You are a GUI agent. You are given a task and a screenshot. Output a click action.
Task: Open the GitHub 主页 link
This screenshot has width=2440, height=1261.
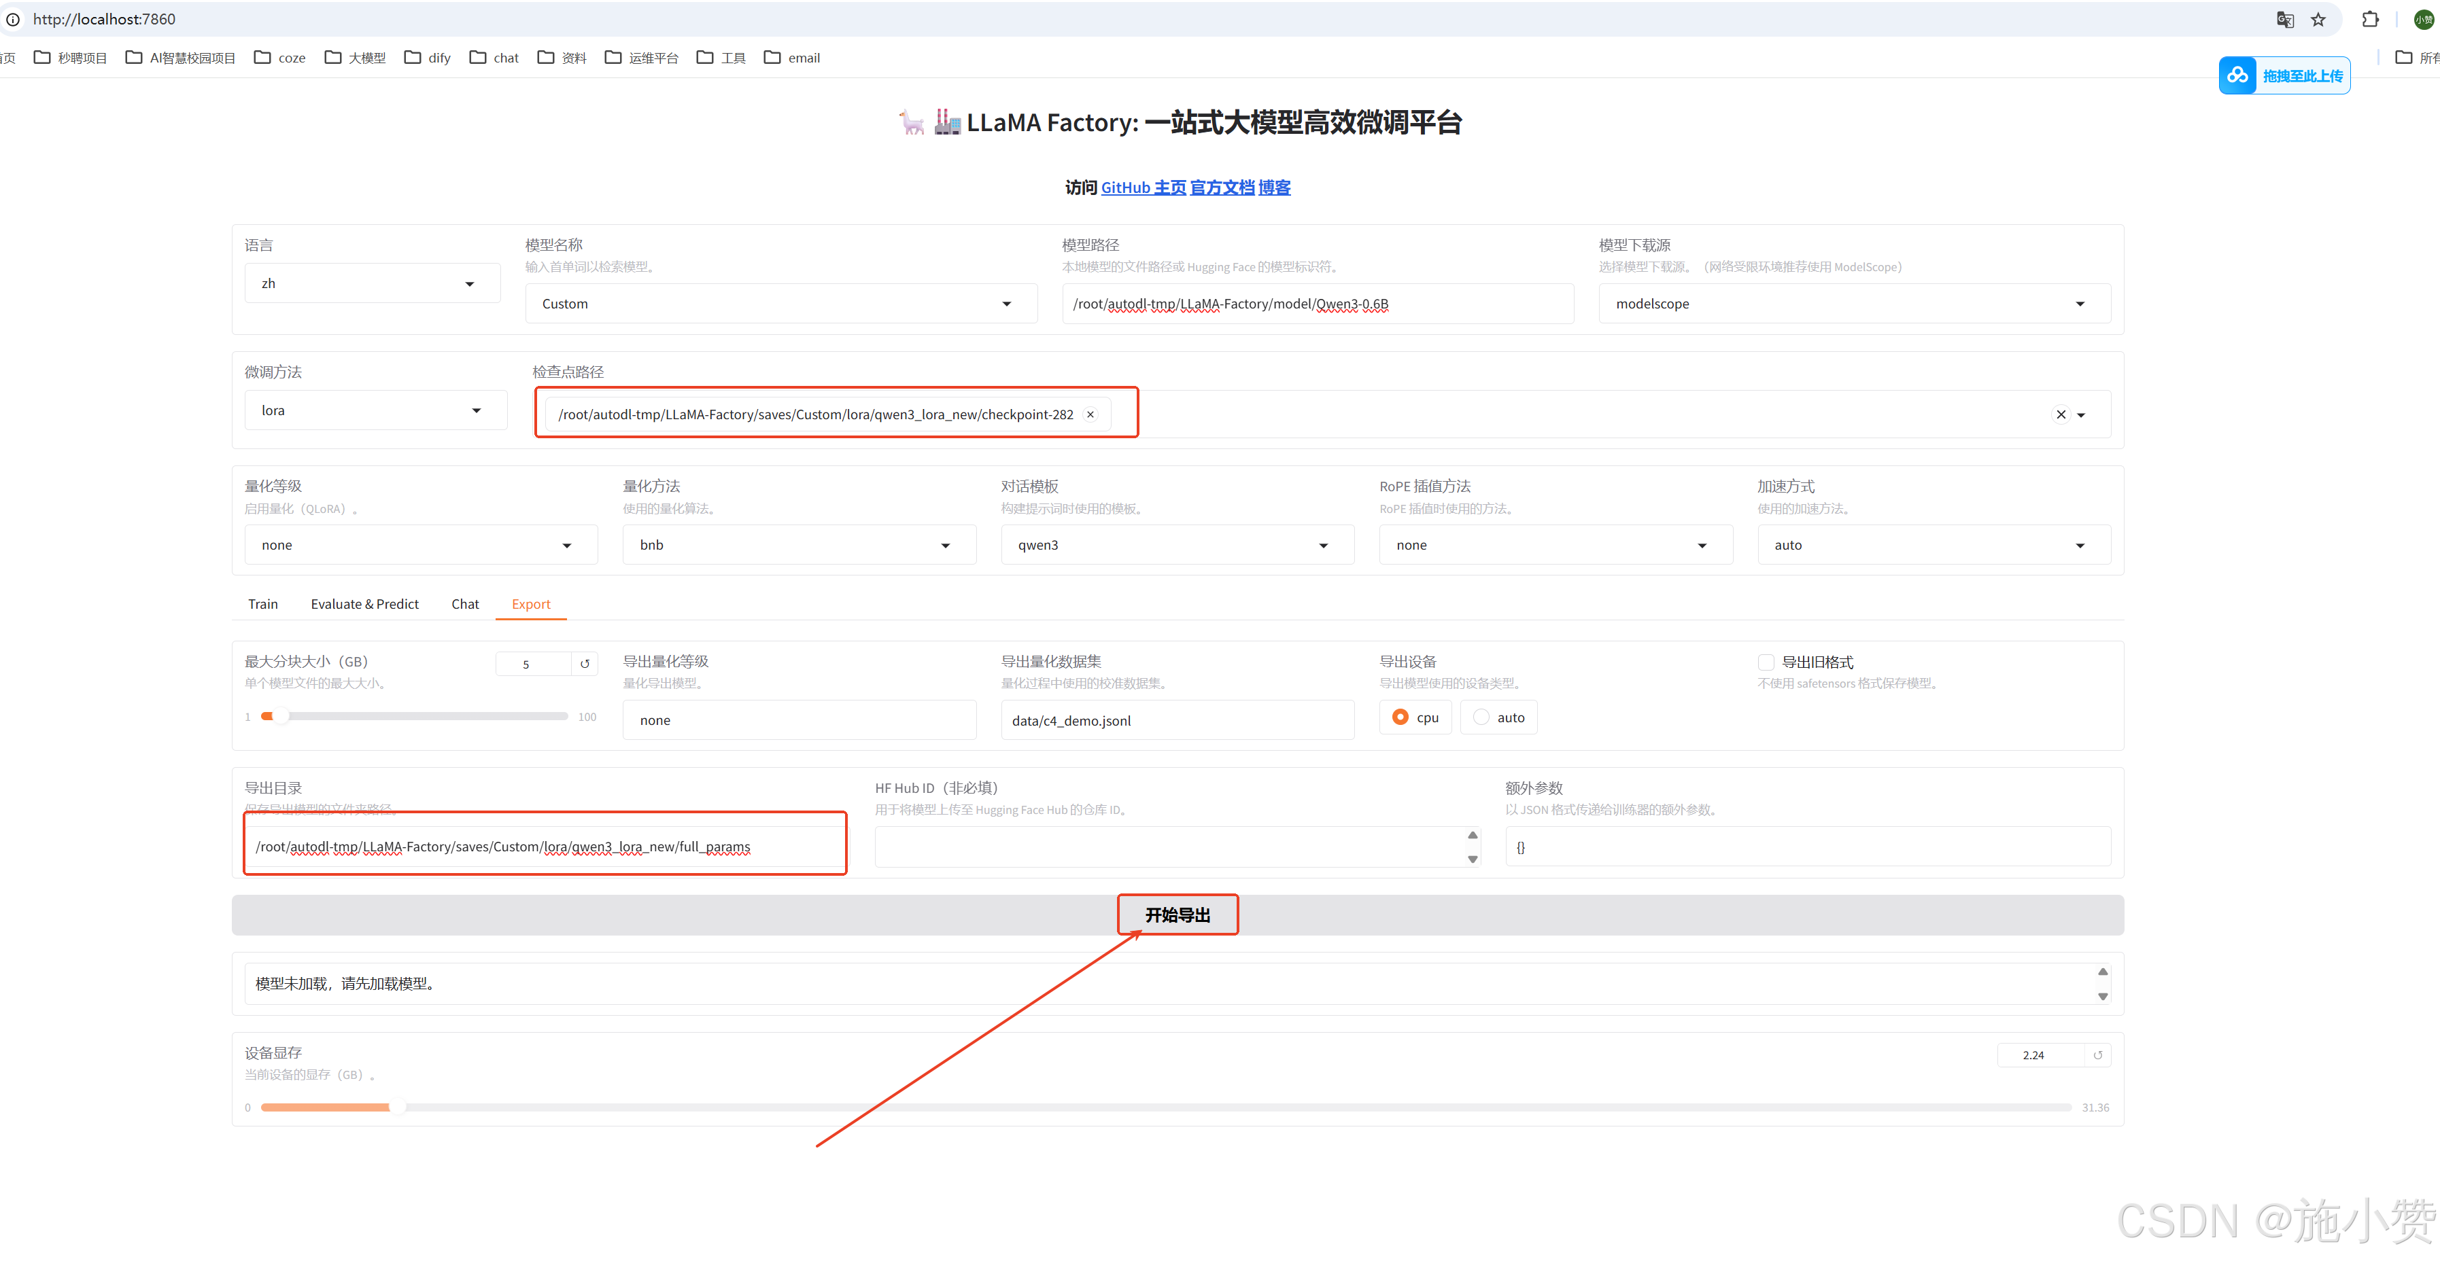coord(1144,188)
